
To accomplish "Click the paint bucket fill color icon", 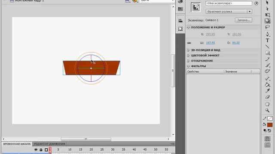I will (x=264, y=124).
